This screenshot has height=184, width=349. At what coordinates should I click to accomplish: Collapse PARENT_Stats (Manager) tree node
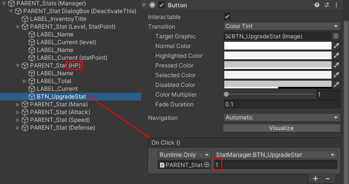[4, 3]
